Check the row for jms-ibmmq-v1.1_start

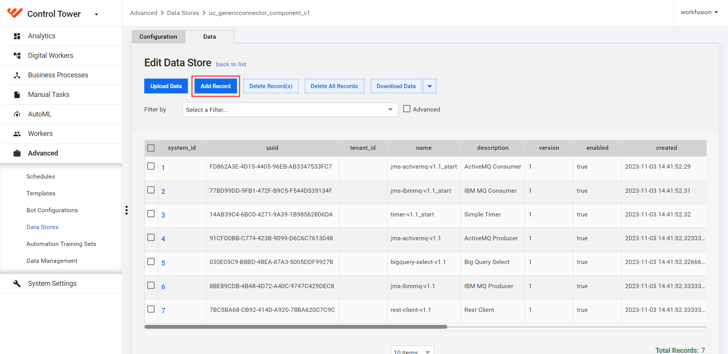(151, 190)
